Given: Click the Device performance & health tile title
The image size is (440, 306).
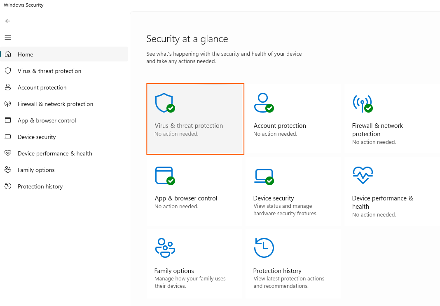Looking at the screenshot, I should pyautogui.click(x=382, y=202).
